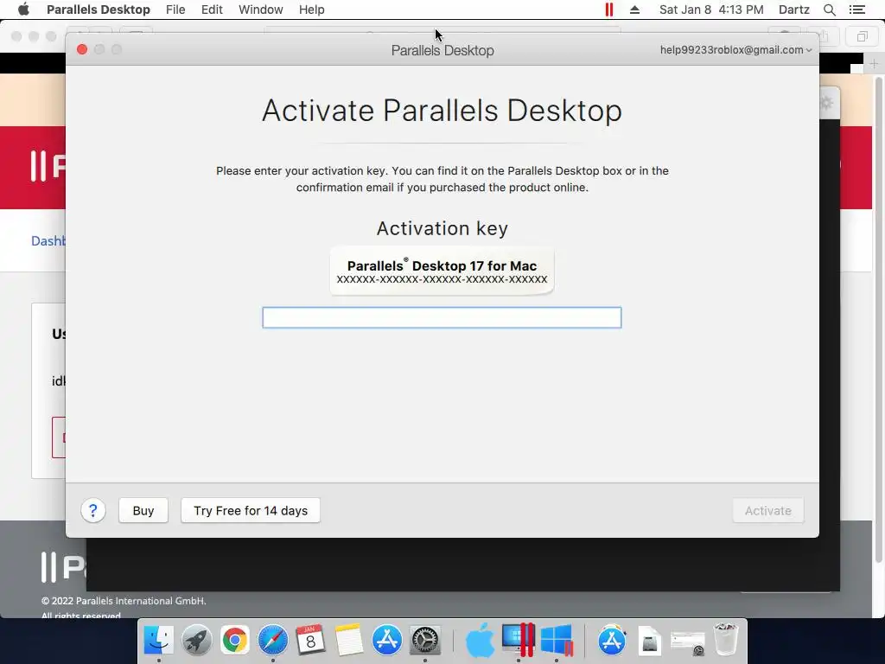Click the Dartz user menu
Viewport: 885px width, 664px height.
pyautogui.click(x=793, y=10)
